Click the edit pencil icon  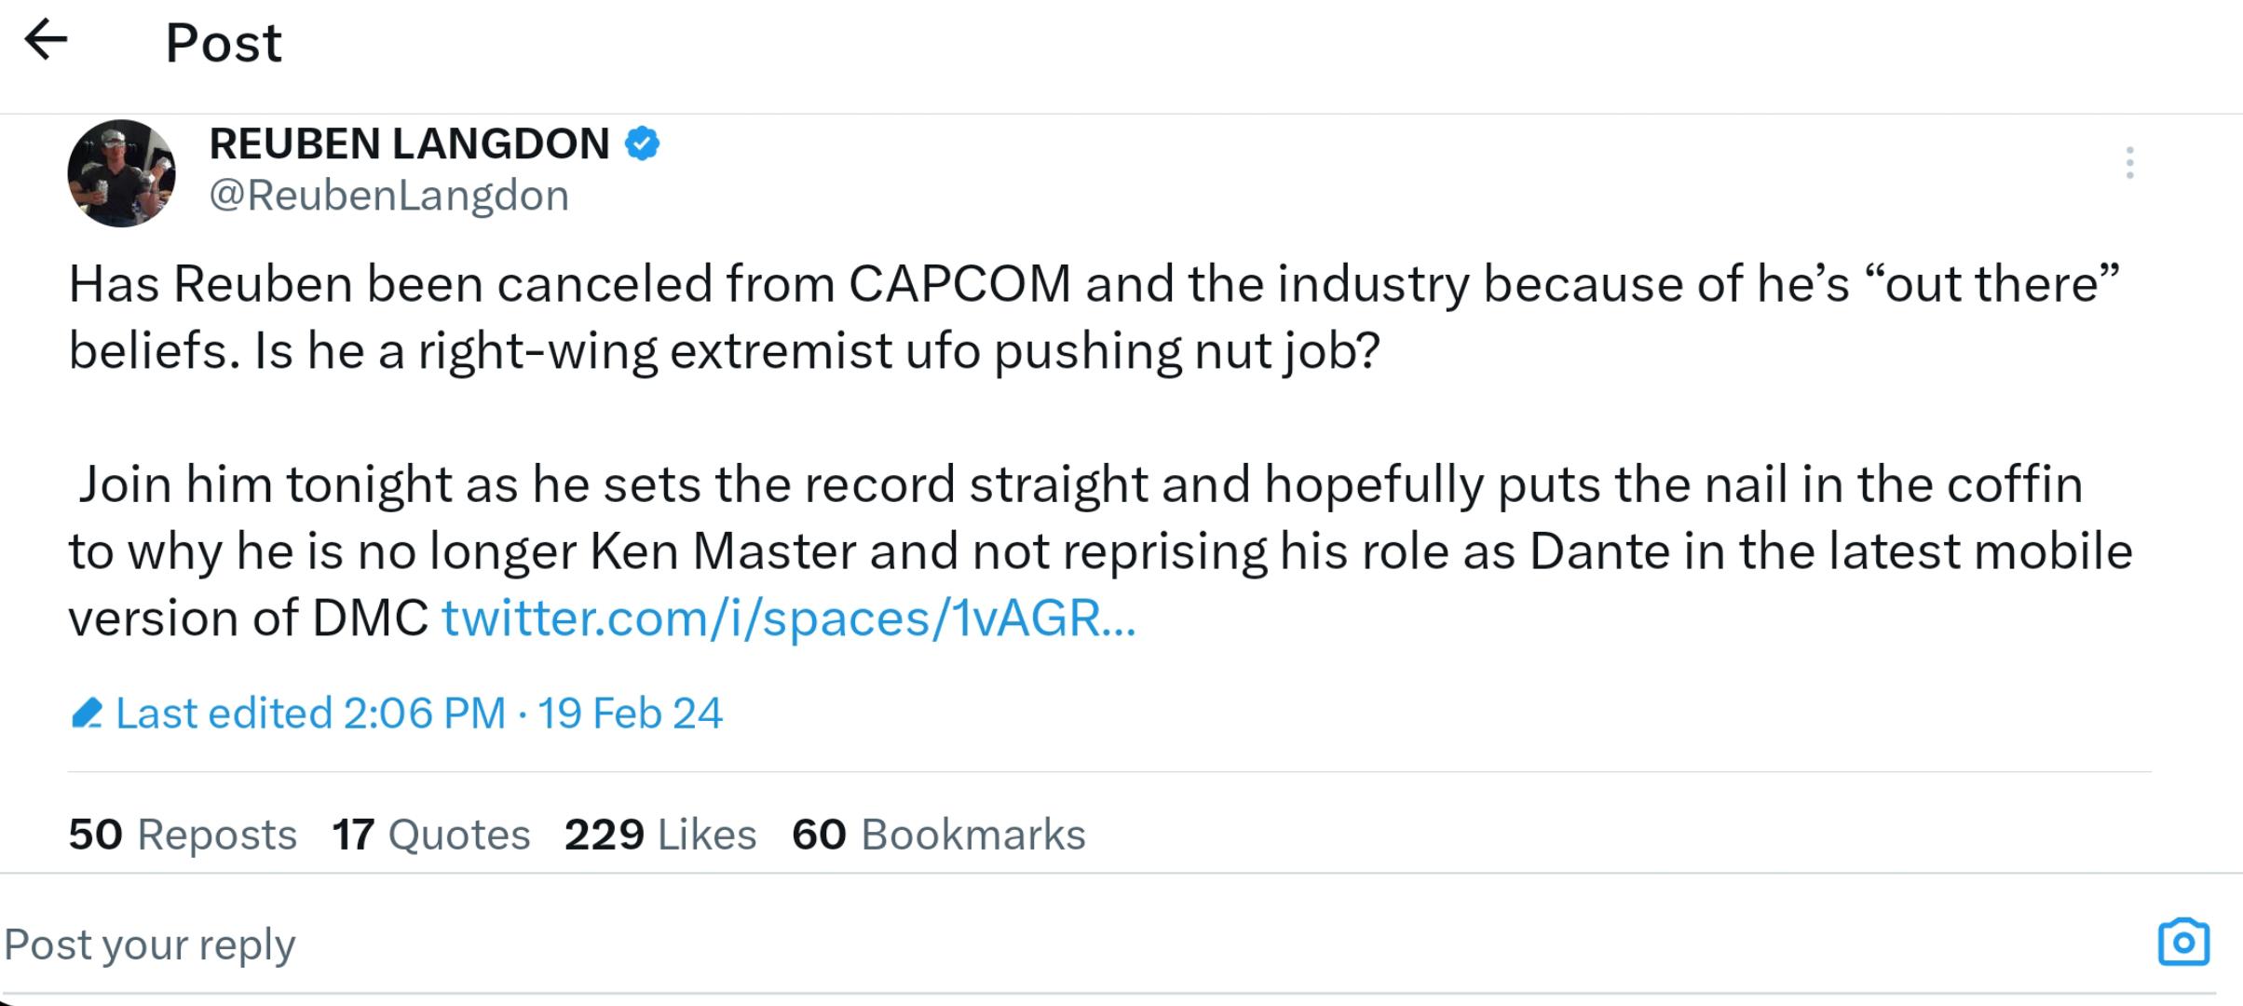click(x=87, y=714)
